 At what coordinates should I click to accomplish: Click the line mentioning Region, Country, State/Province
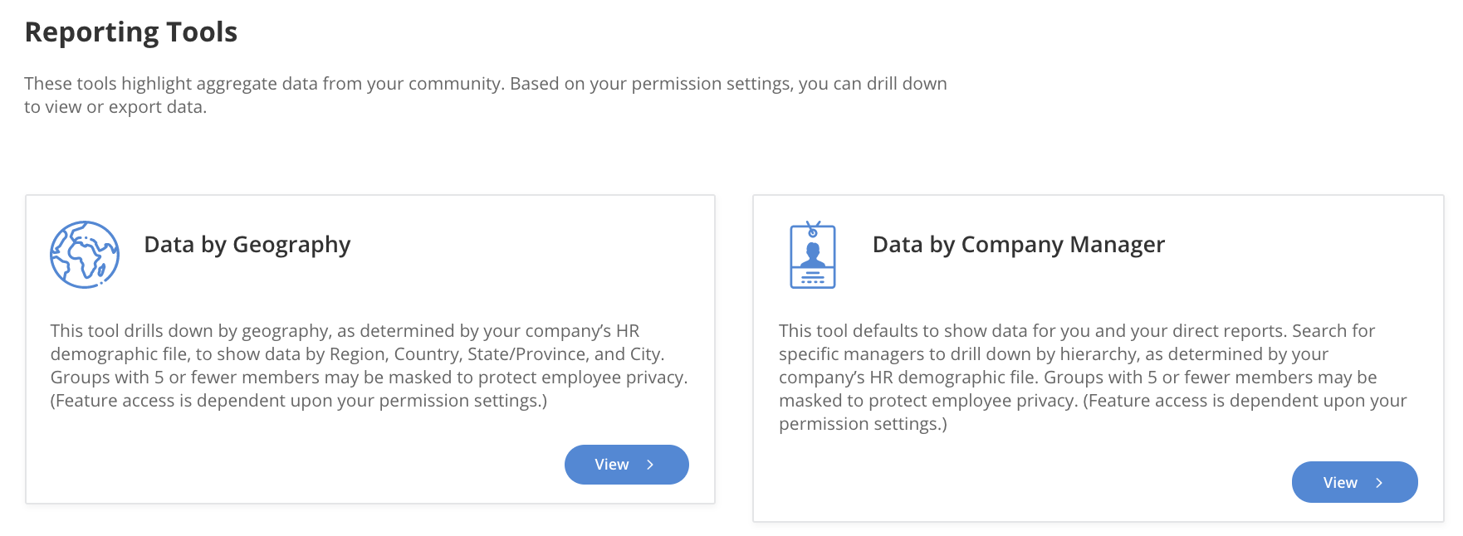coord(357,354)
